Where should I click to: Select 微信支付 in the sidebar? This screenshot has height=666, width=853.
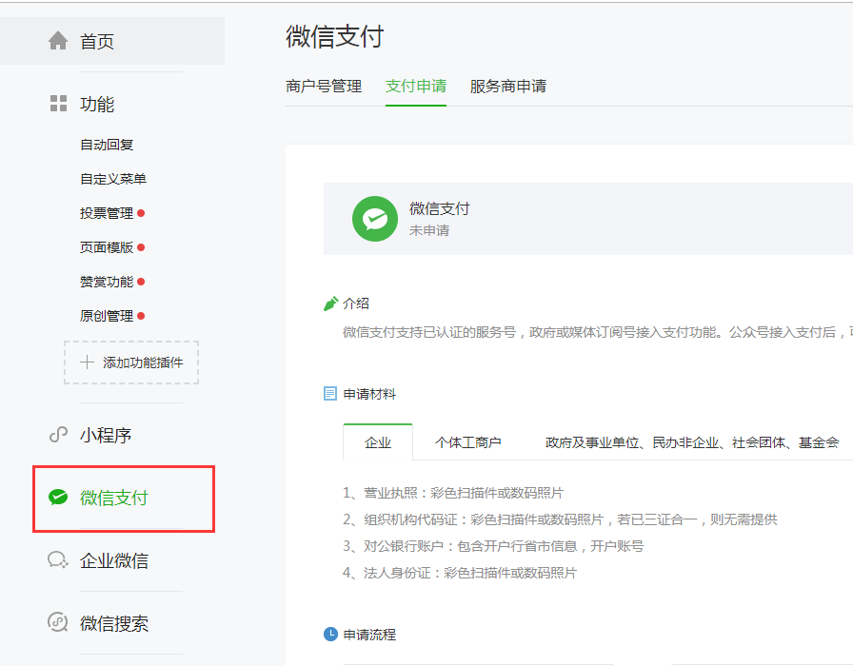tap(113, 498)
